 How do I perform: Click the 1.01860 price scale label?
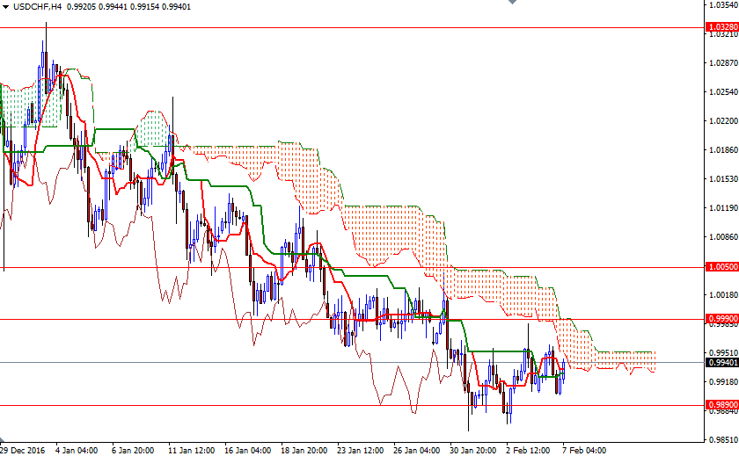point(723,150)
